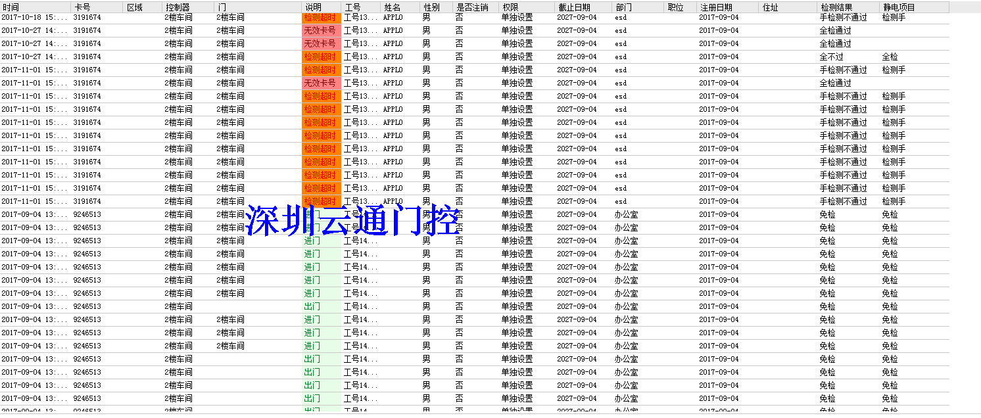Sort by 截止日期 column header
The height and width of the screenshot is (418, 981).
(x=583, y=7)
